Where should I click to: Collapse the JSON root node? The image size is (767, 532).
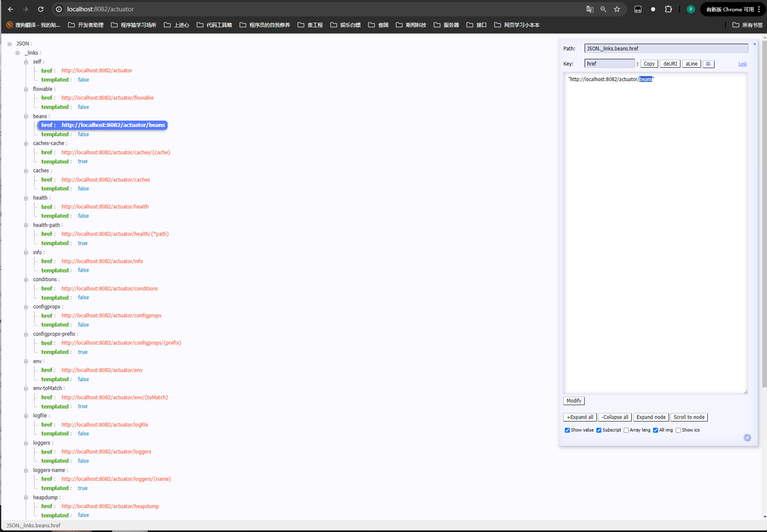point(10,43)
